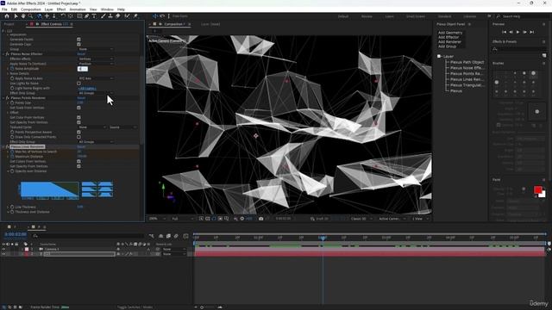Image resolution: width=552 pixels, height=310 pixels.
Task: Open the Effect menu
Action: (x=61, y=9)
